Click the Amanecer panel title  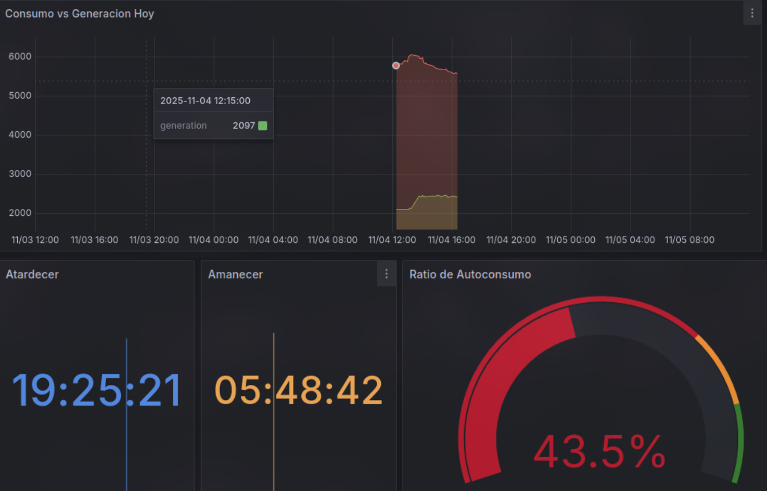click(235, 274)
